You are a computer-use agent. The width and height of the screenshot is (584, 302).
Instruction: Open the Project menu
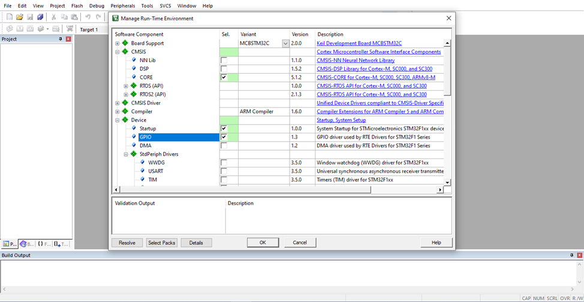pyautogui.click(x=58, y=5)
